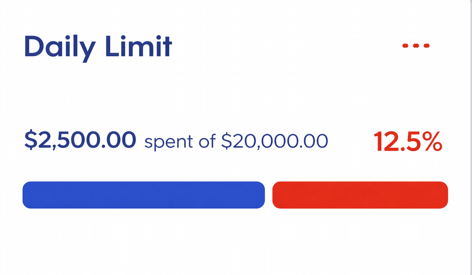Click the leftmost dot of the options icon

click(405, 46)
